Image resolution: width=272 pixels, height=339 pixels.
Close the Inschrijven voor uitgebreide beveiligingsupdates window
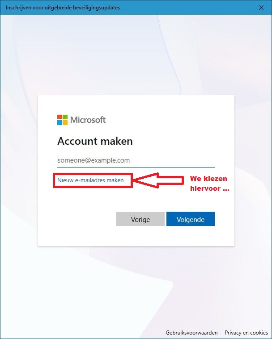click(x=261, y=8)
